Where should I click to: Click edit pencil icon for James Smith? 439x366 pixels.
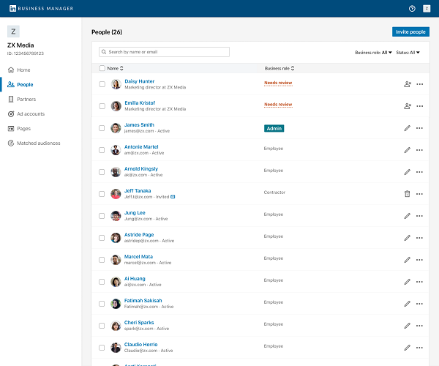click(x=408, y=128)
